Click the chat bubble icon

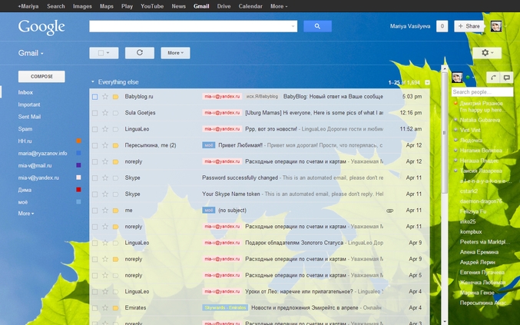pos(506,78)
